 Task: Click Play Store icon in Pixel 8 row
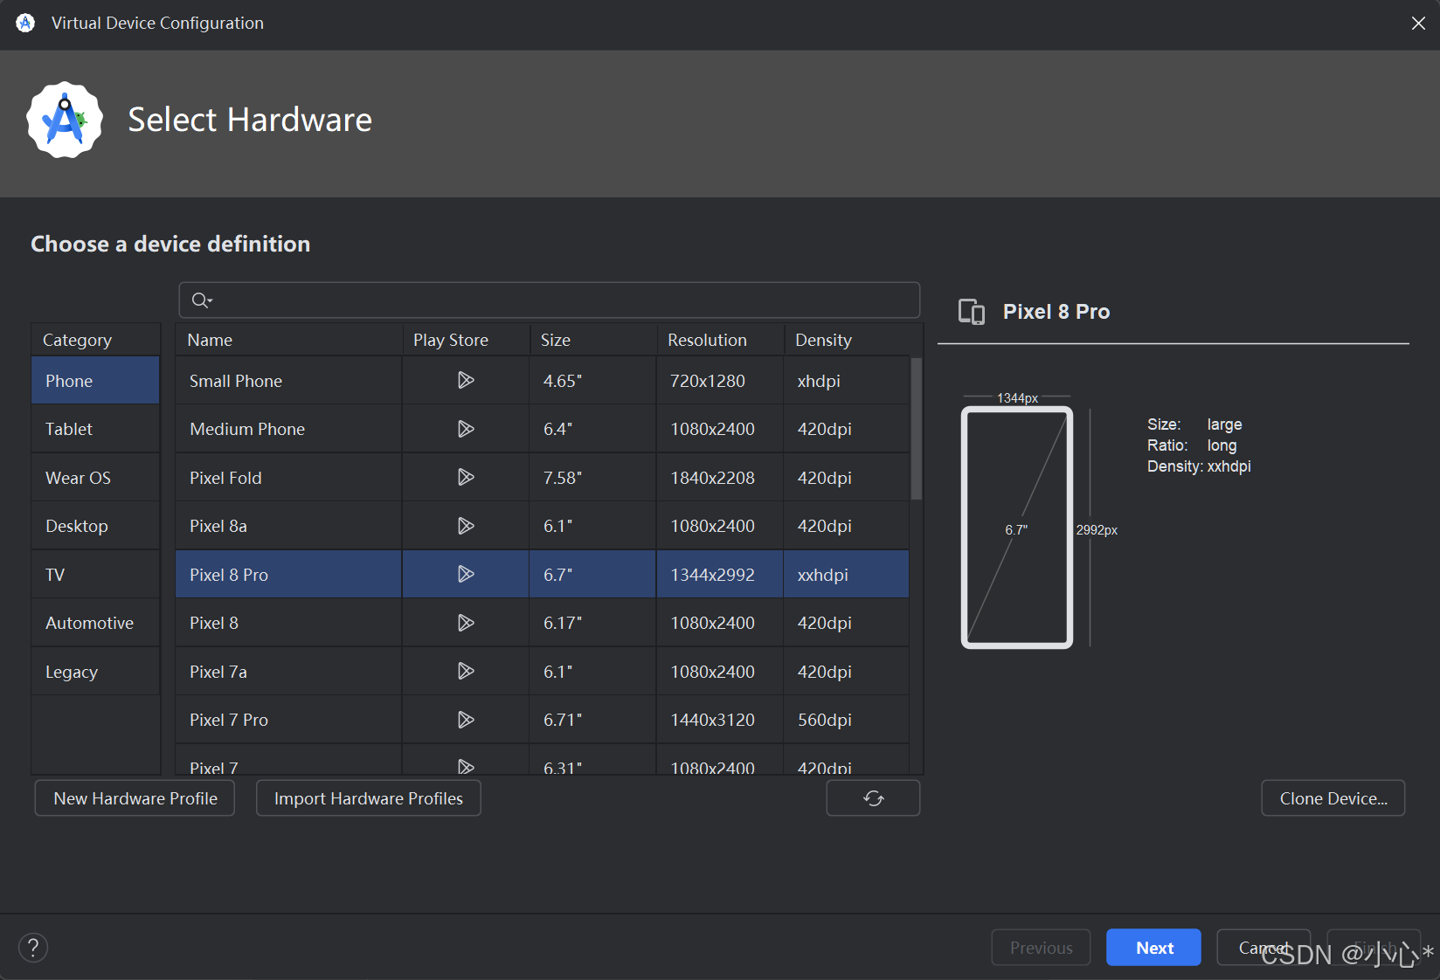tap(466, 623)
